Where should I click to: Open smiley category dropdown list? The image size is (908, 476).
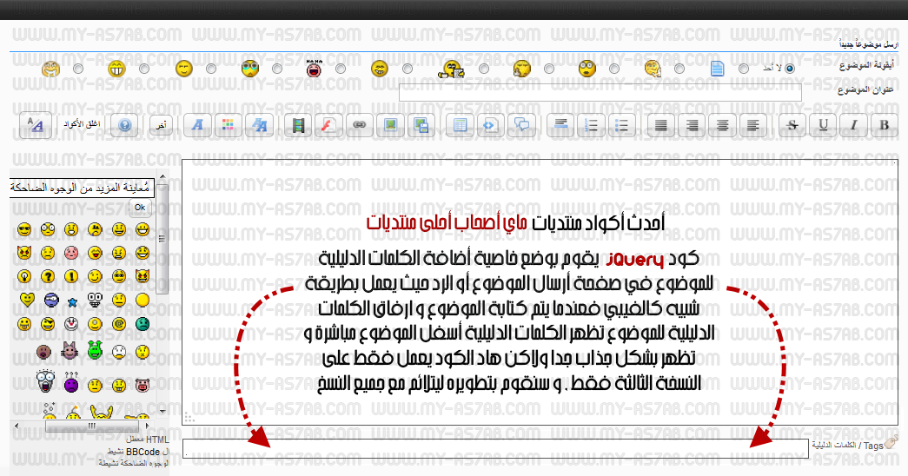(82, 188)
